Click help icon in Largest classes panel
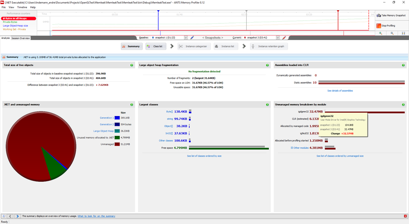The height and width of the screenshot is (224, 409). pyautogui.click(x=267, y=105)
